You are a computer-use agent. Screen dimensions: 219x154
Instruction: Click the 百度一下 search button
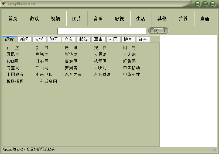pos(158,31)
